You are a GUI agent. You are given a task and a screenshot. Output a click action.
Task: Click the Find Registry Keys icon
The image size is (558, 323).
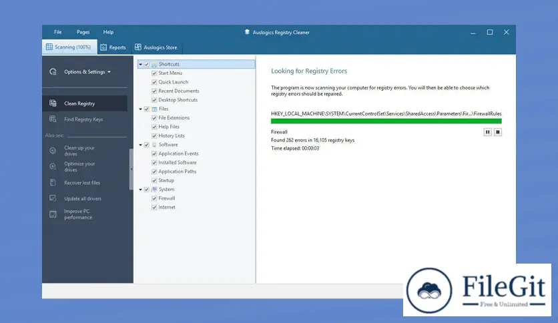53,119
